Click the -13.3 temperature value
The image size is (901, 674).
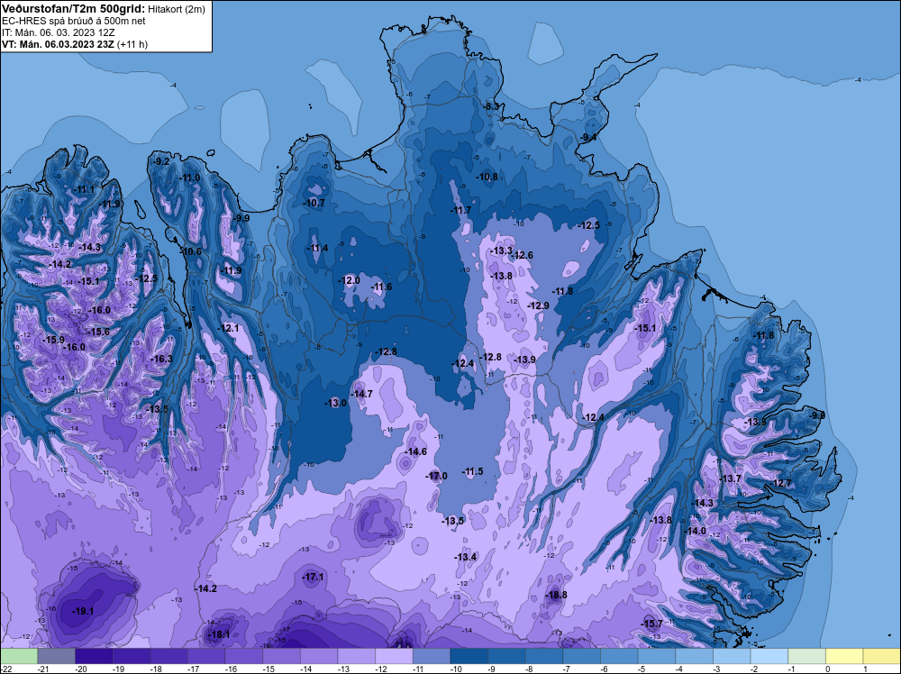[502, 251]
